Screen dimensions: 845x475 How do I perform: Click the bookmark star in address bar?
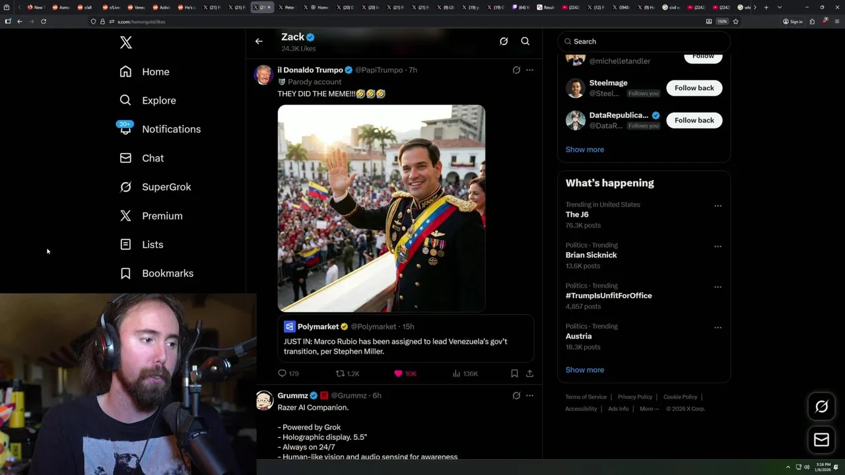(x=735, y=21)
